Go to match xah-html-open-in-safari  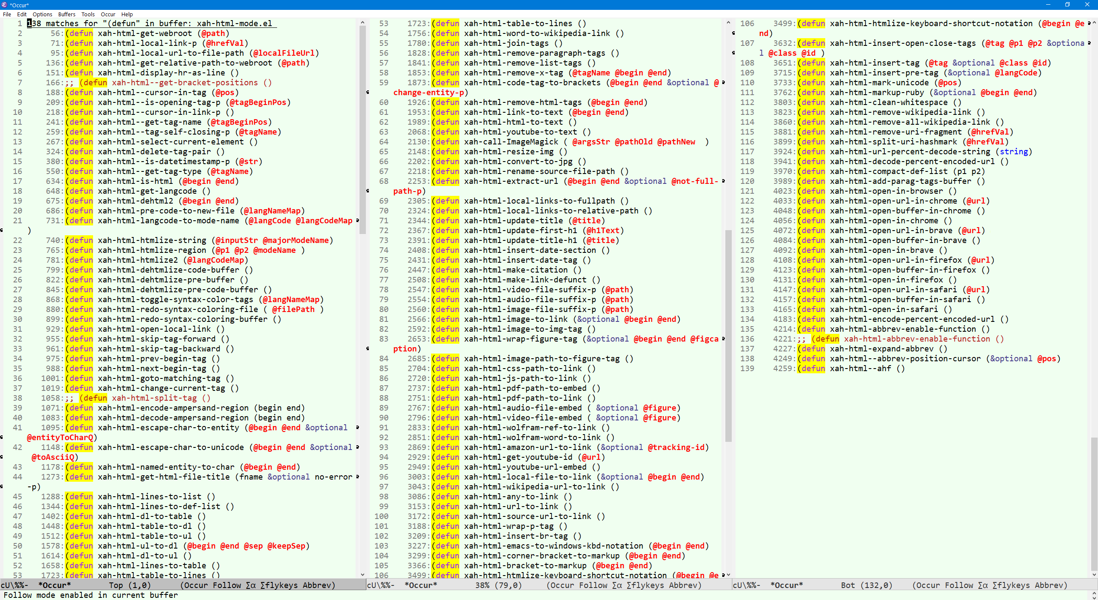[x=884, y=309]
